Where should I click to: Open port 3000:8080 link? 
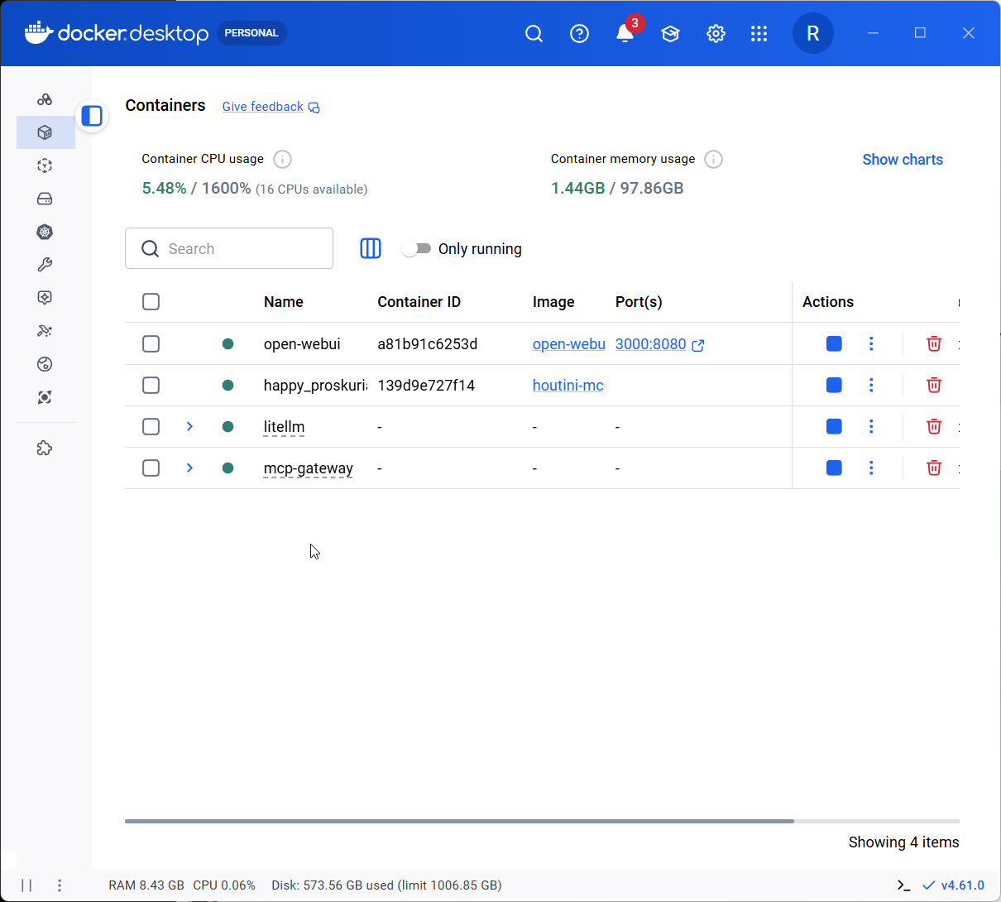point(659,344)
